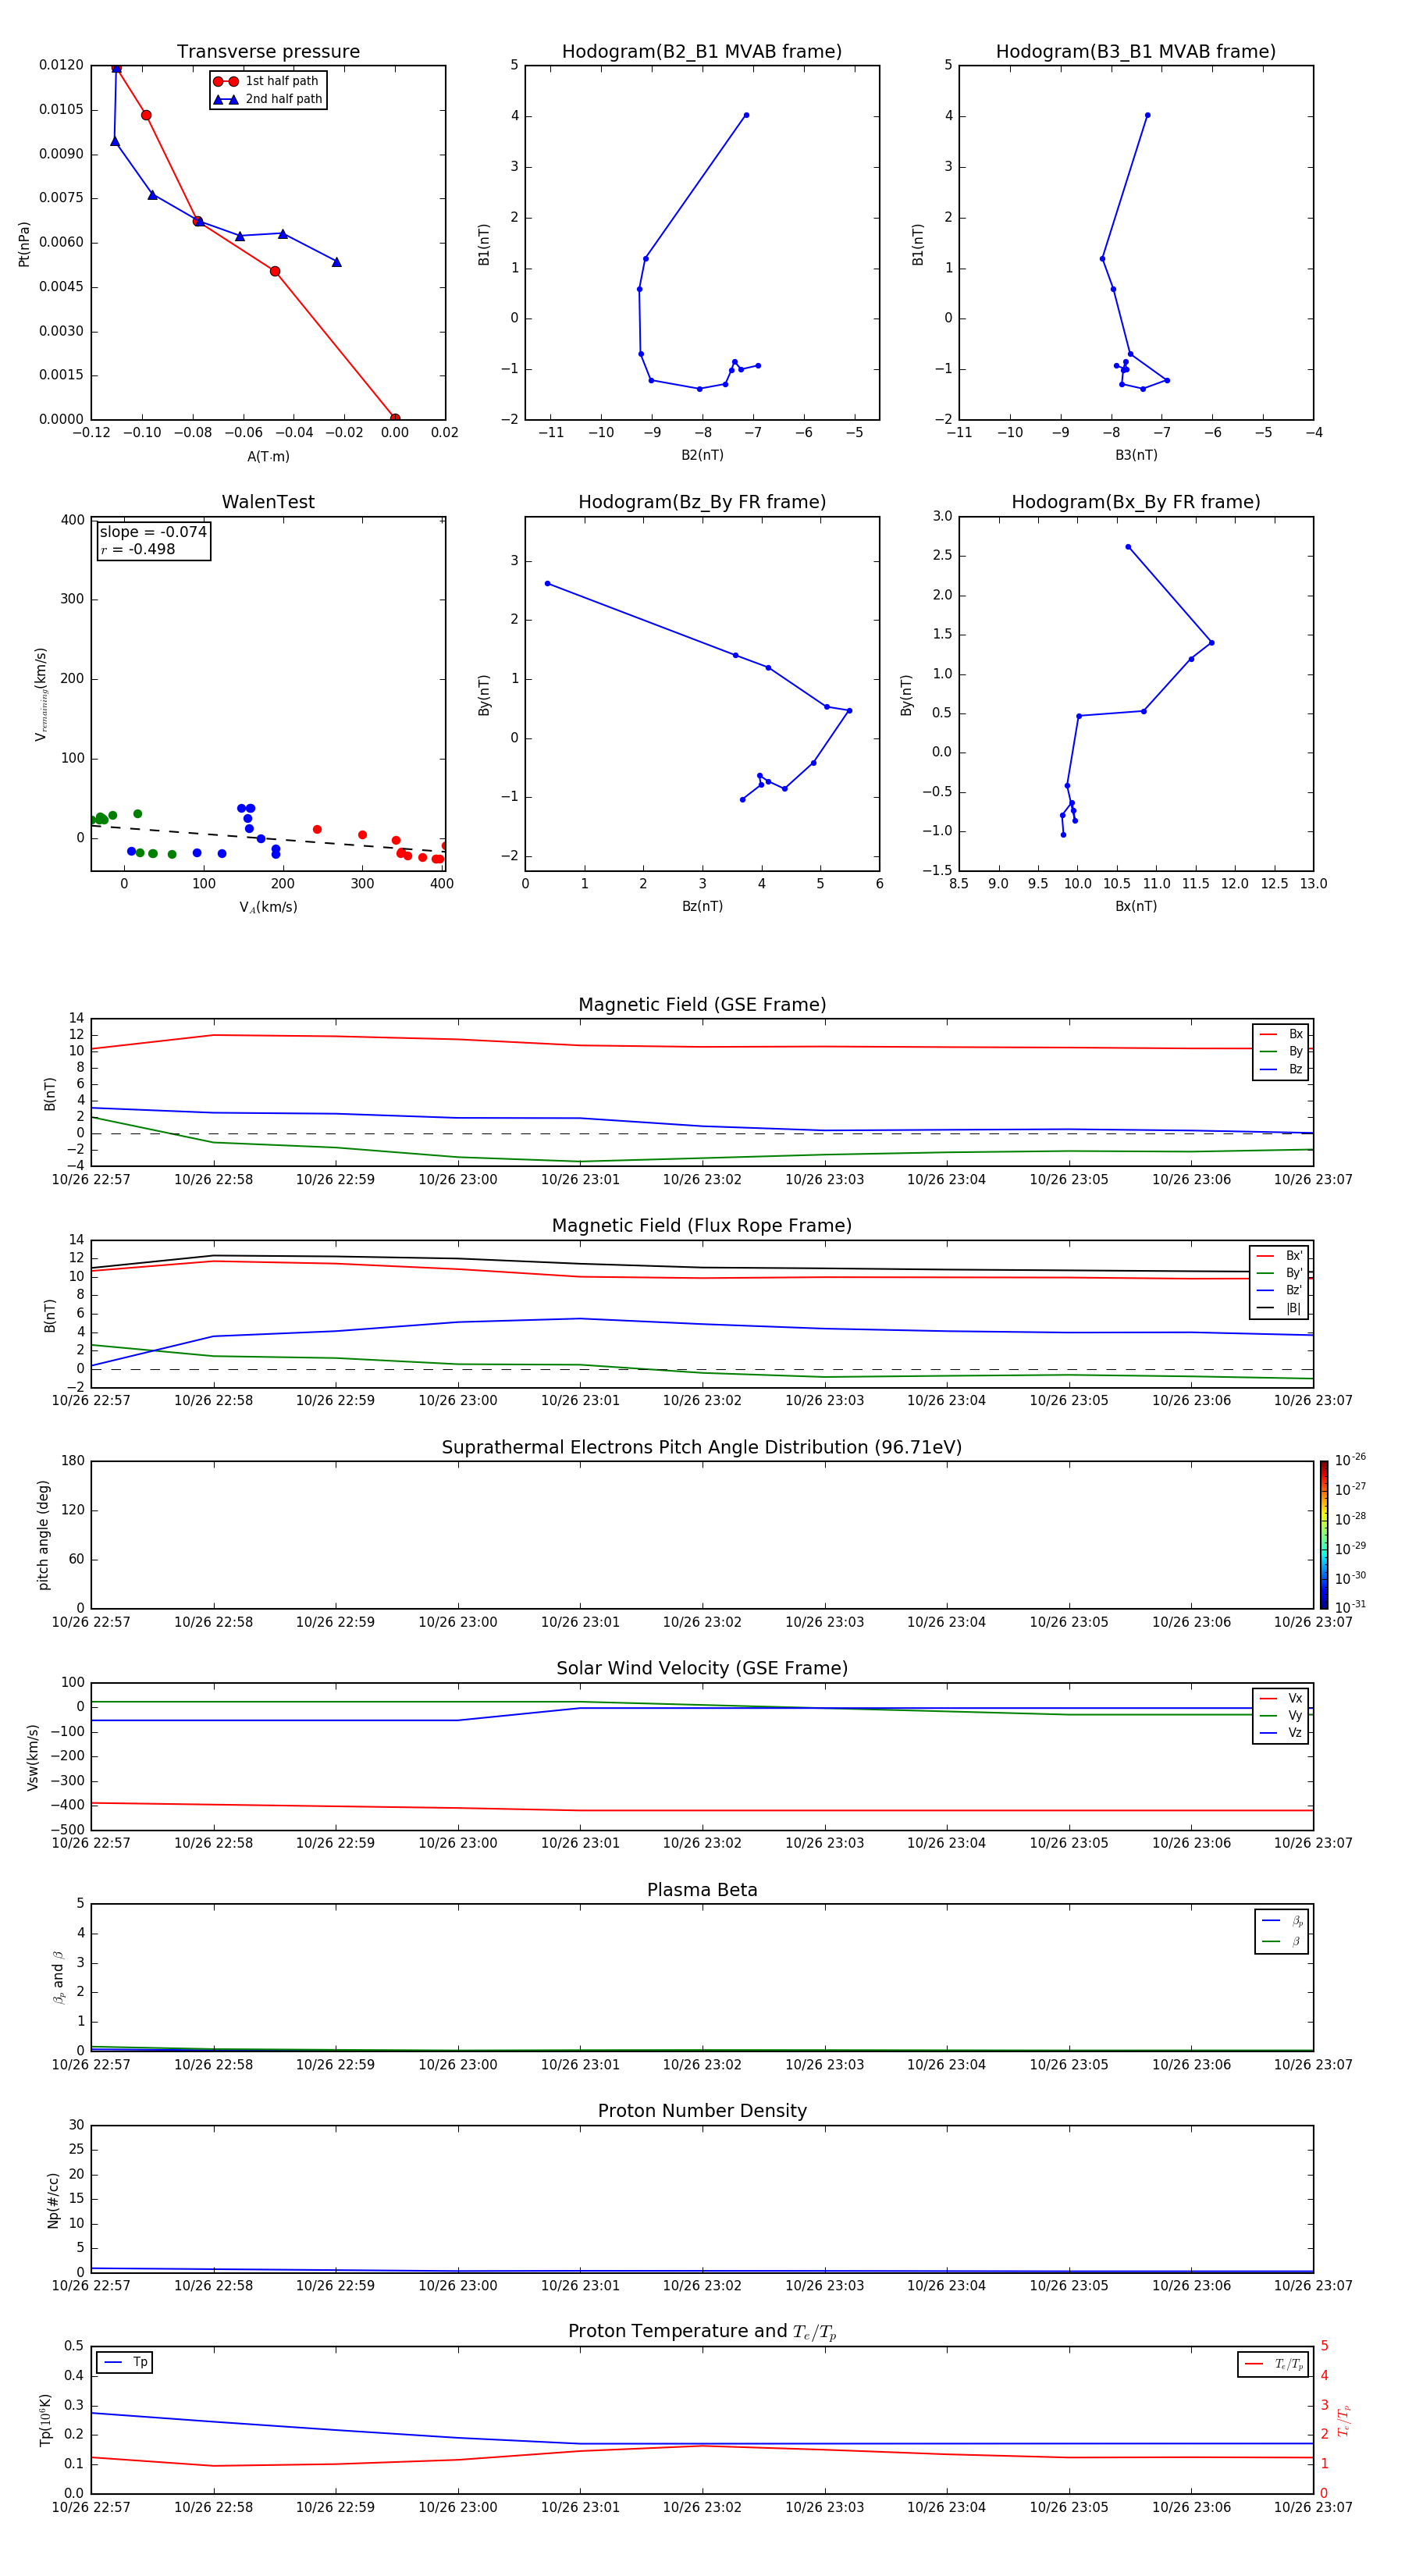Screen dimensions: 1405x2576
Task: Click the "Np(#/cc)" y-axis label
Action: click(x=53, y=2200)
